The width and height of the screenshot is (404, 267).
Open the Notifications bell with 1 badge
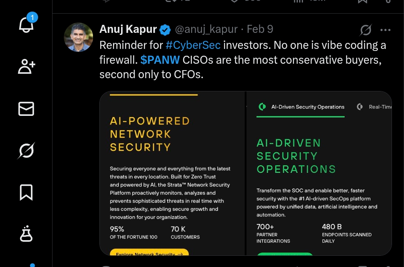(x=26, y=25)
